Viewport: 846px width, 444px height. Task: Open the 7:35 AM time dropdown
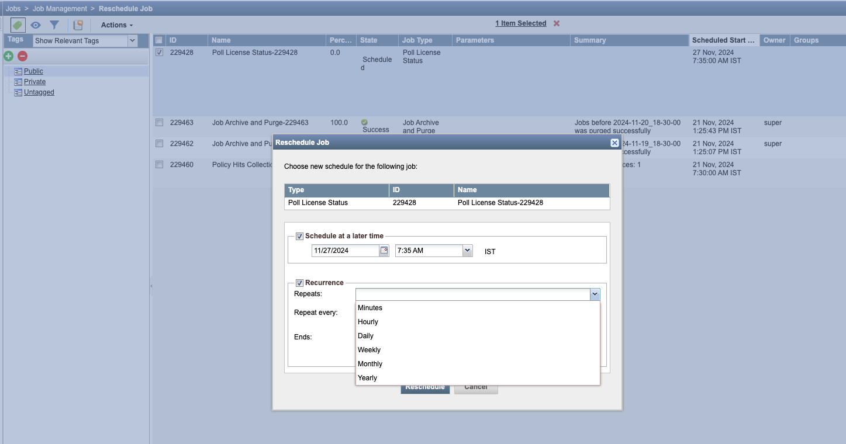click(x=467, y=250)
